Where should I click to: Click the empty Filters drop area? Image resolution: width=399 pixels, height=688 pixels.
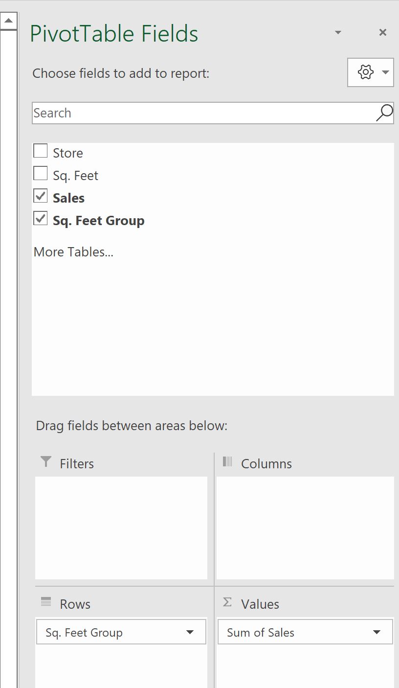(121, 528)
